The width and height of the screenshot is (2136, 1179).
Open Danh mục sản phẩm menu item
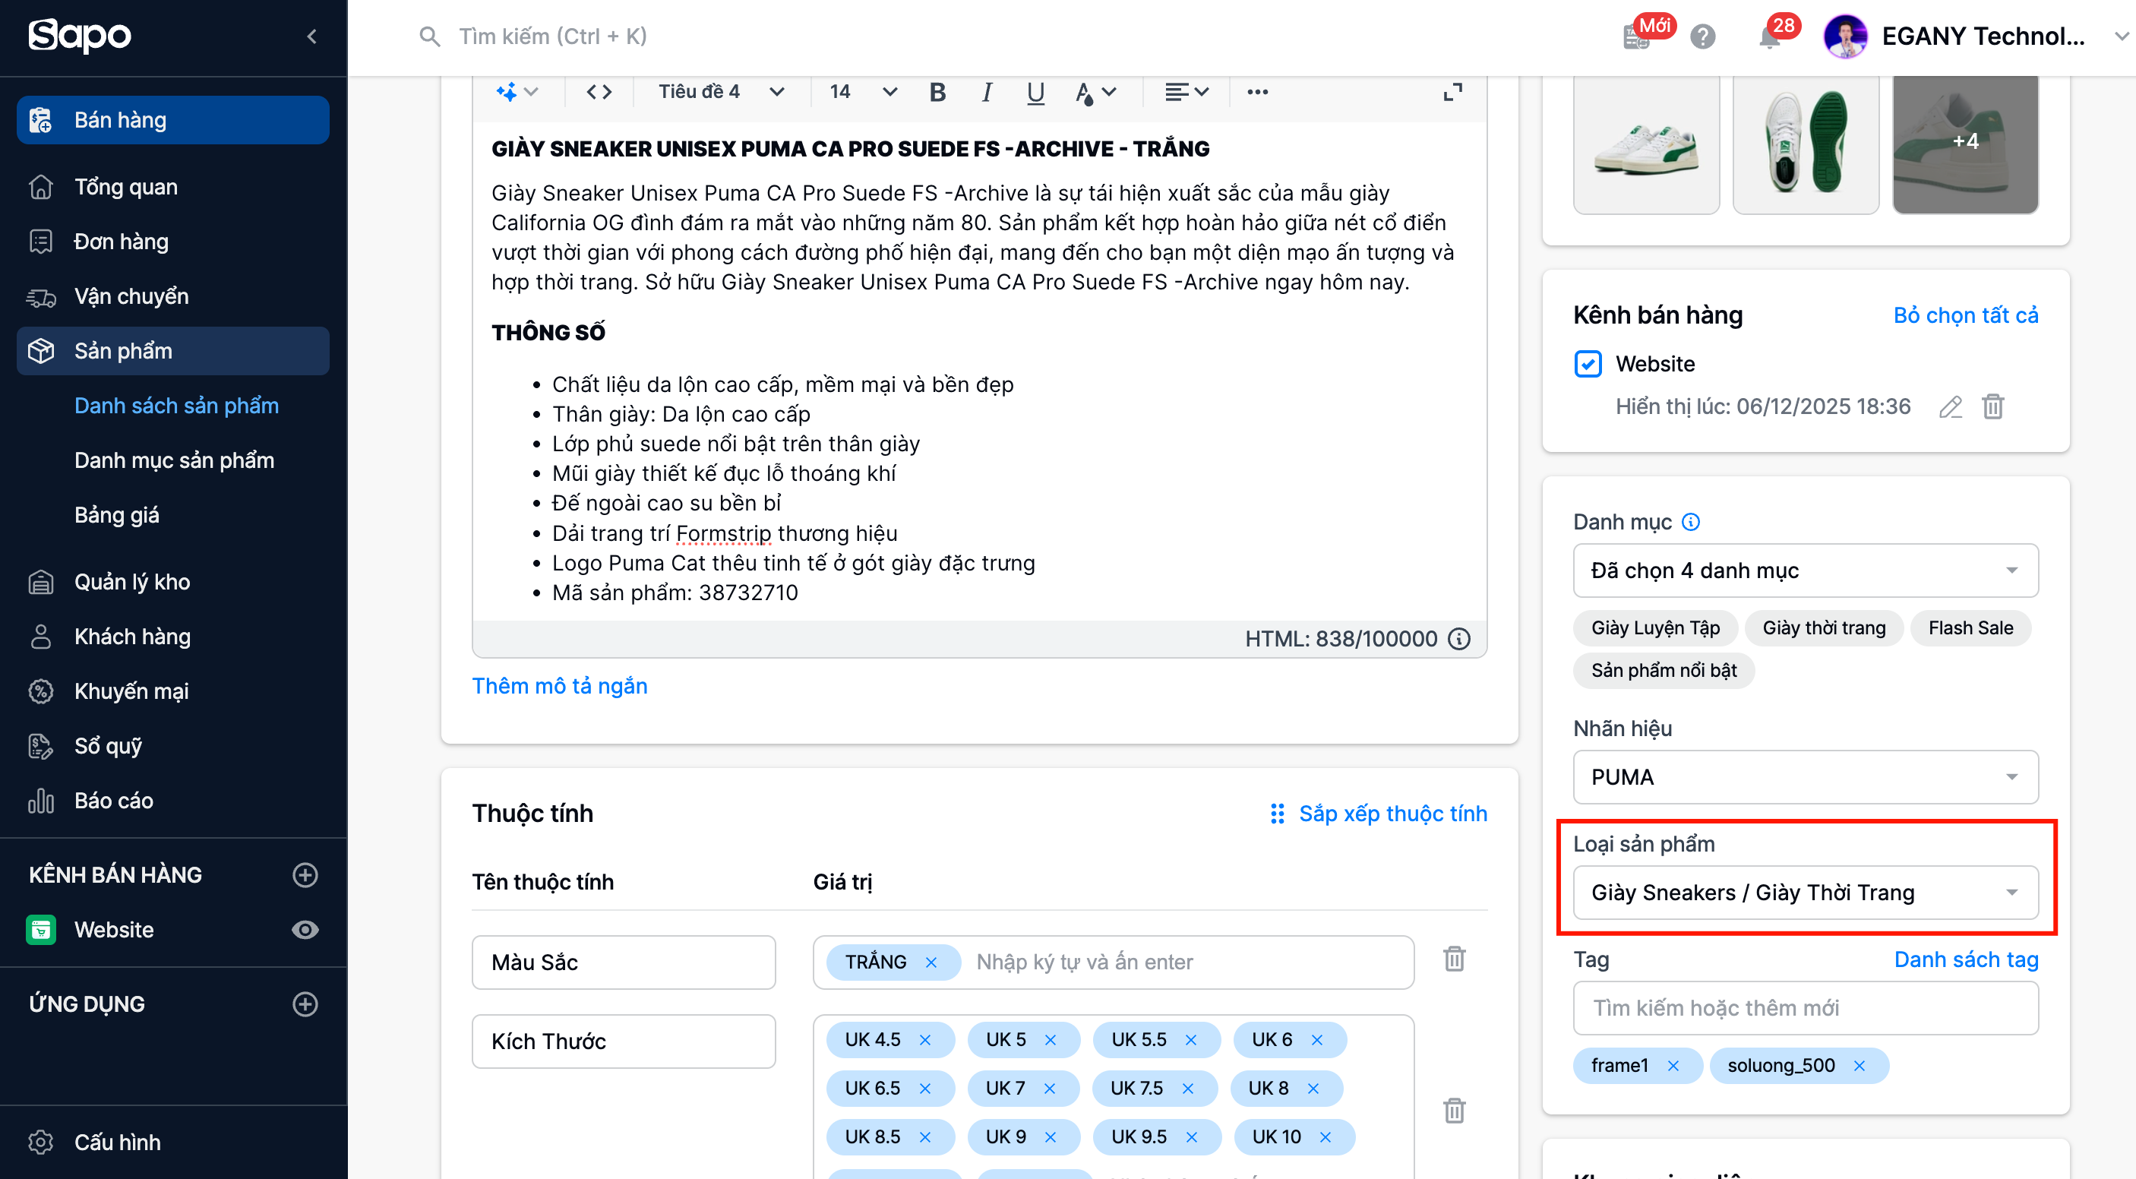point(174,460)
